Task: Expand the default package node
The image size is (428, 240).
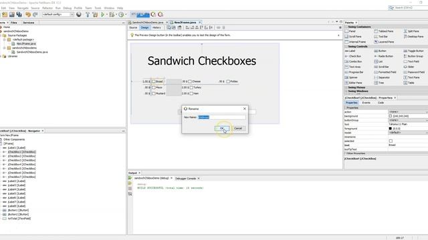Action: [x=5, y=39]
